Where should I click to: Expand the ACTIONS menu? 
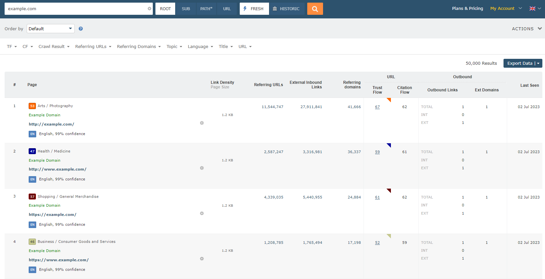tap(526, 29)
